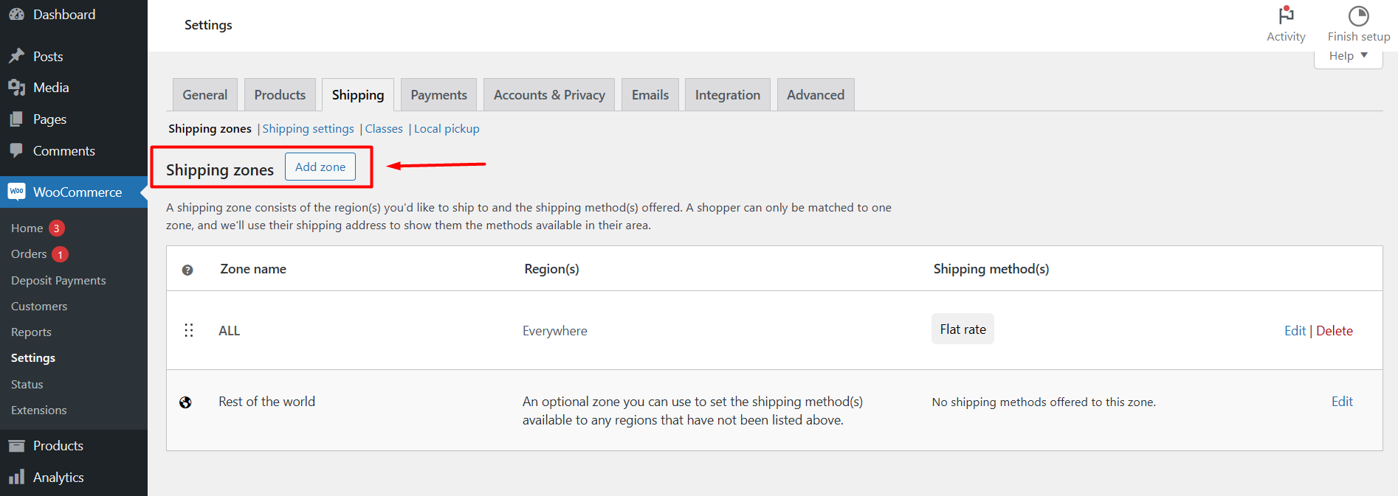
Task: Open the Analytics menu label
Action: pos(58,477)
